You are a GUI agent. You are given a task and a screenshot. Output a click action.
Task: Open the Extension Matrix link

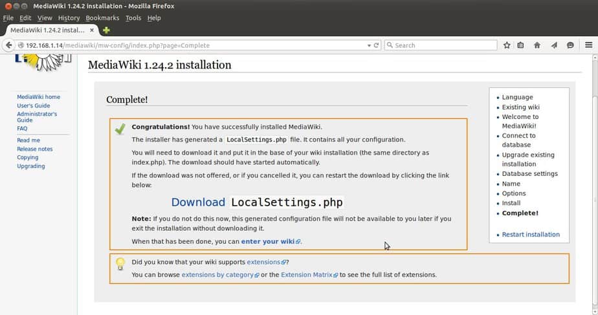pyautogui.click(x=309, y=275)
